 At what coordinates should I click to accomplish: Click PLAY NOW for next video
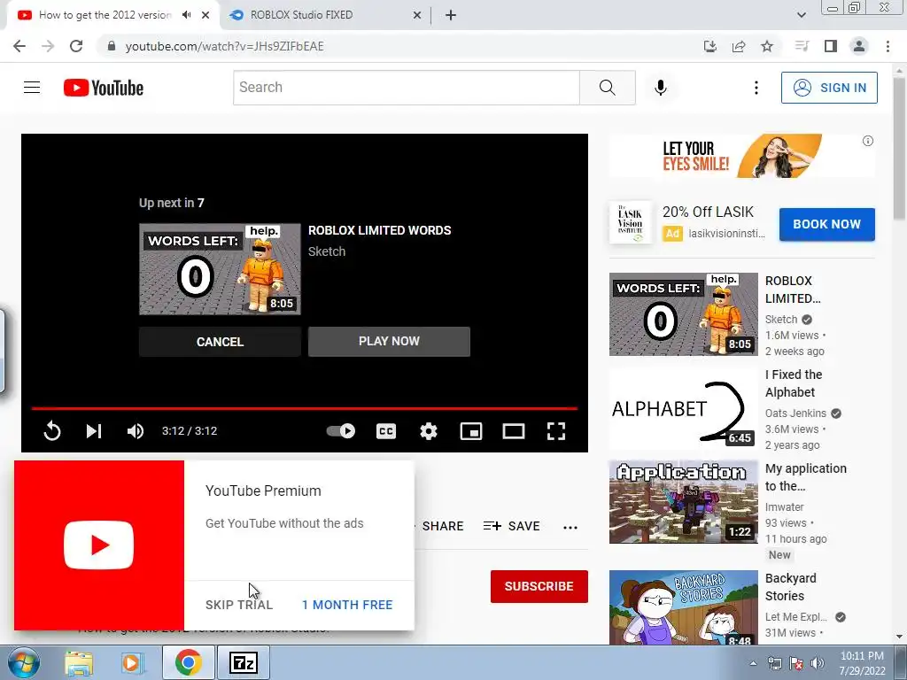pyautogui.click(x=390, y=341)
